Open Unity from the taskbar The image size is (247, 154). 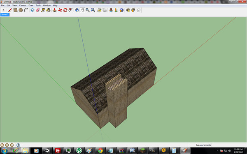[x=47, y=151]
